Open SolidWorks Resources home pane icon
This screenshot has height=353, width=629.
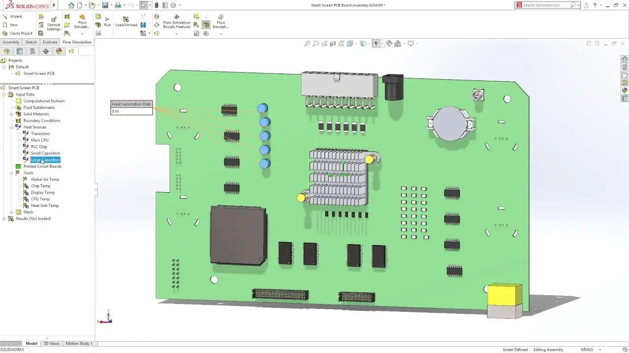(625, 59)
